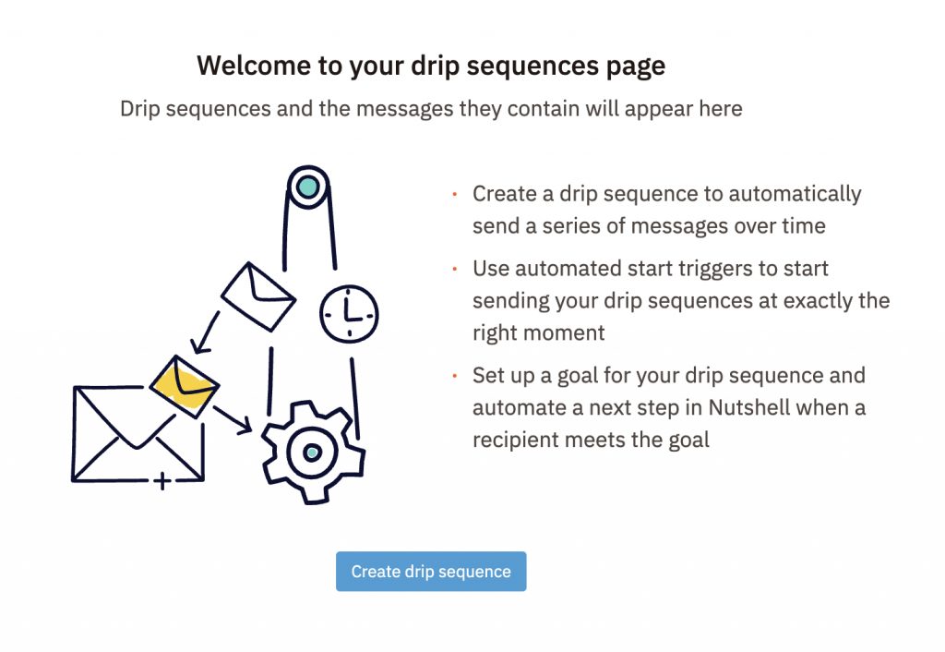Click the teal dot at the gear's center
945x652 pixels.
click(312, 453)
